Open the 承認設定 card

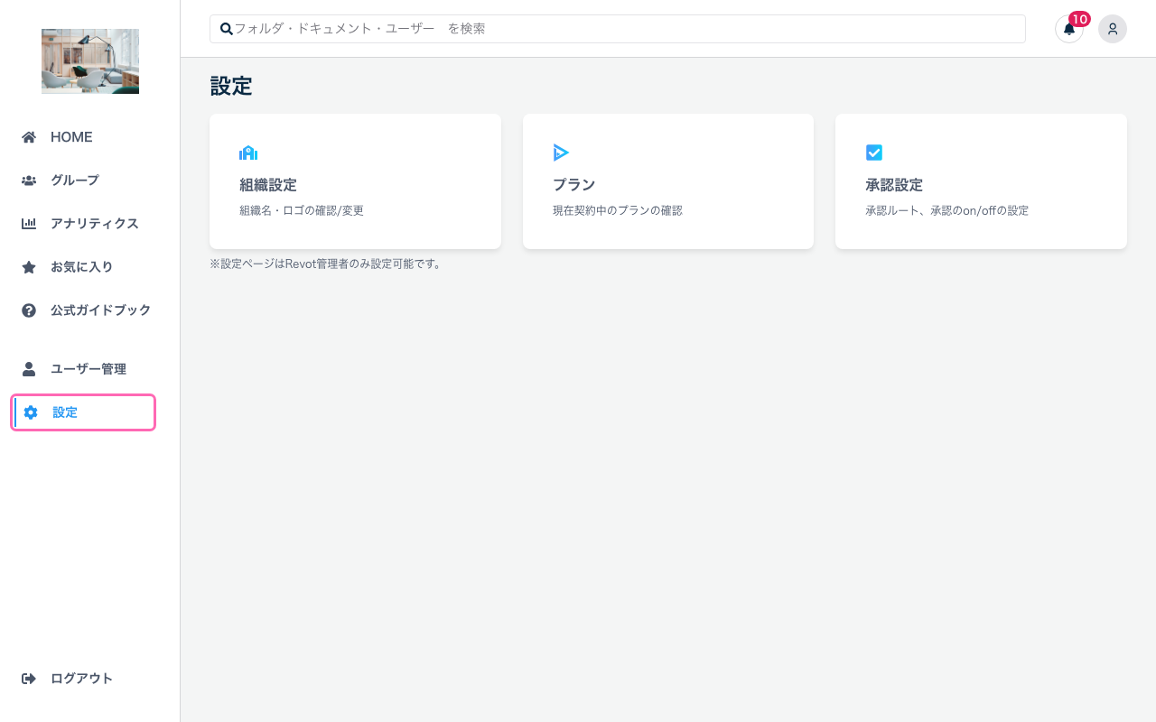[981, 180]
